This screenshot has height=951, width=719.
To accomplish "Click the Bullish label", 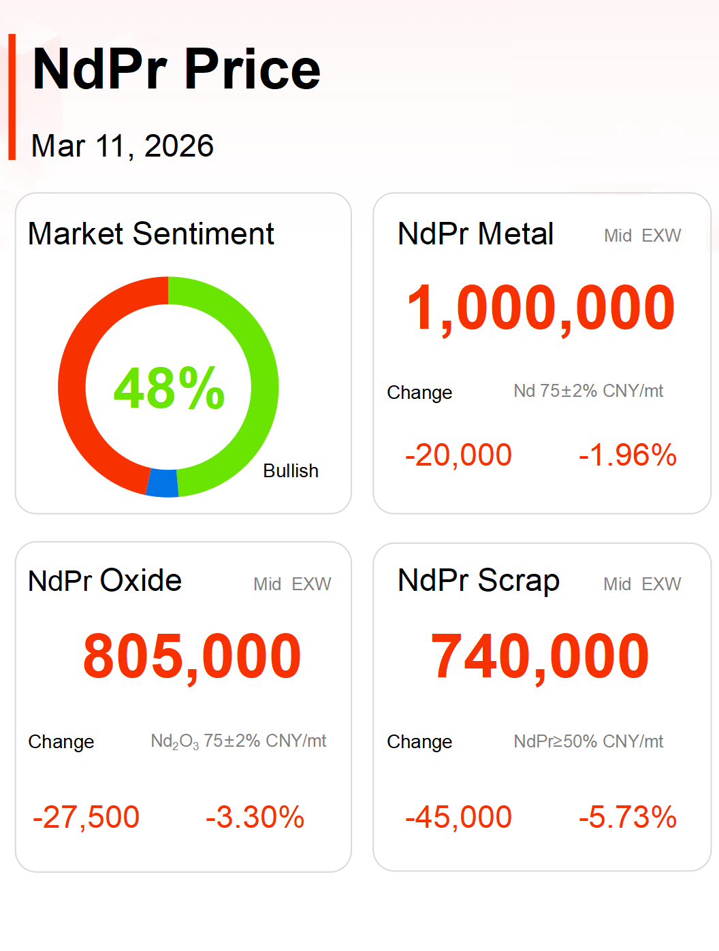I will pyautogui.click(x=291, y=470).
